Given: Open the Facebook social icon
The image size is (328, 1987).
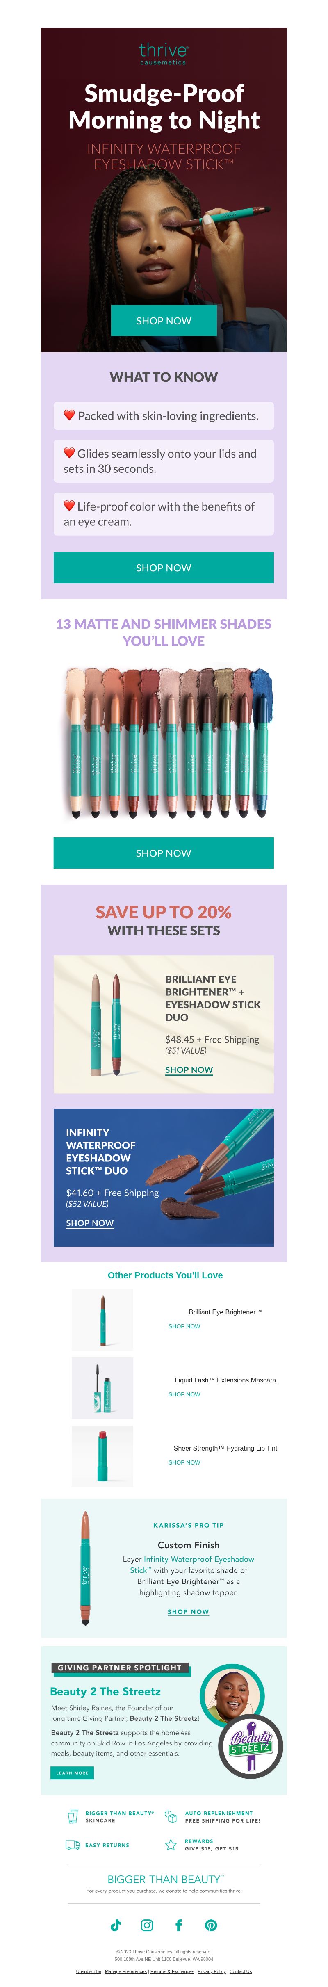Looking at the screenshot, I should click(179, 1925).
